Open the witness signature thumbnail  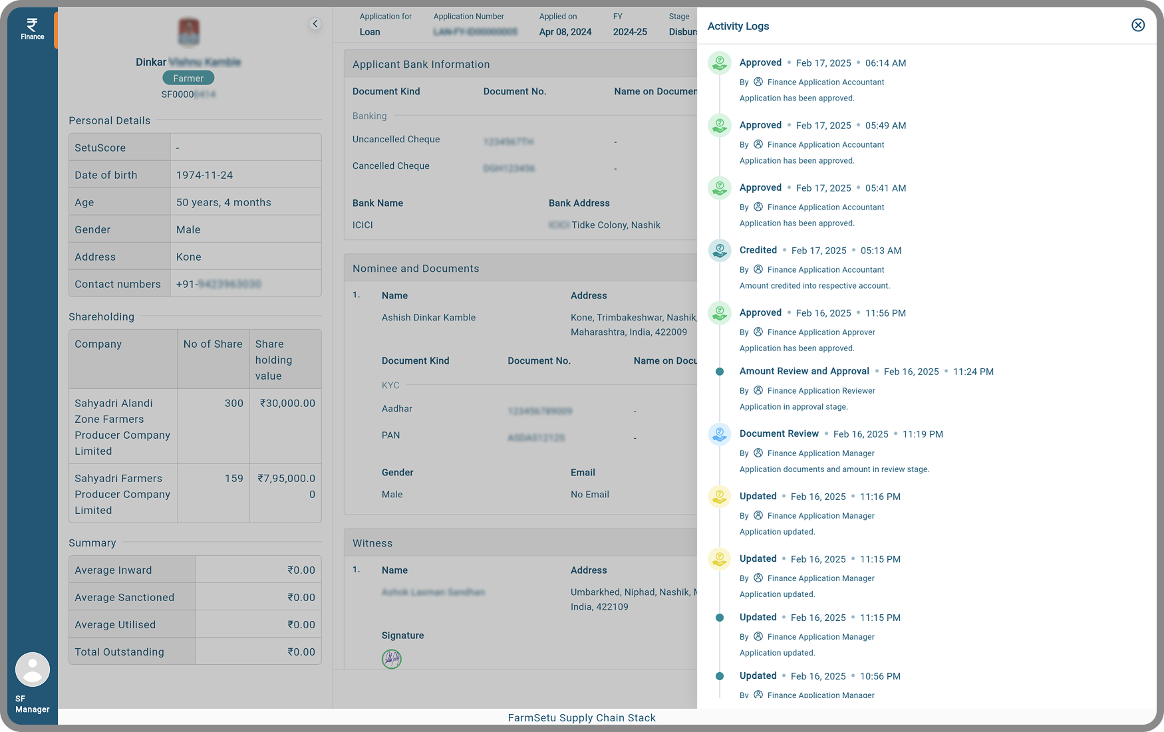[392, 659]
